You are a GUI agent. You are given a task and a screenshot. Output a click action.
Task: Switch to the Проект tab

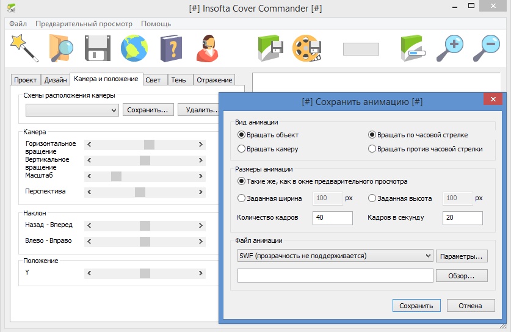tap(26, 80)
